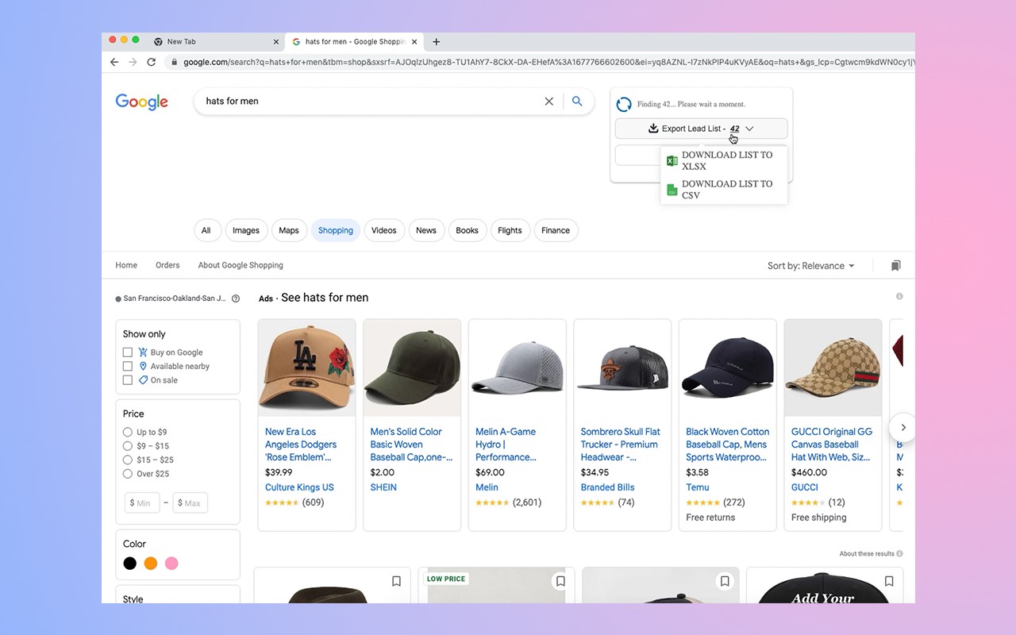The height and width of the screenshot is (635, 1016).
Task: Expand the Export Lead List dropdown
Action: pyautogui.click(x=701, y=129)
